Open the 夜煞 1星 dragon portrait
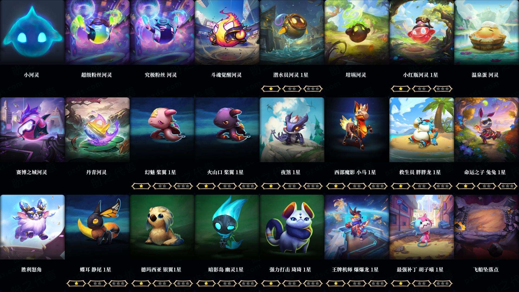 292,130
